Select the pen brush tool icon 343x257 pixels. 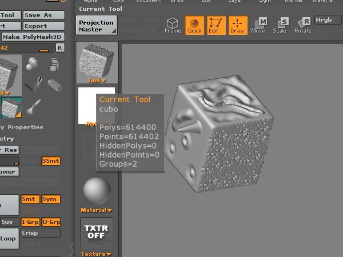tap(34, 85)
